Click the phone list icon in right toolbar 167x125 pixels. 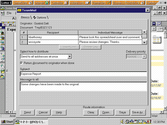[159, 24]
